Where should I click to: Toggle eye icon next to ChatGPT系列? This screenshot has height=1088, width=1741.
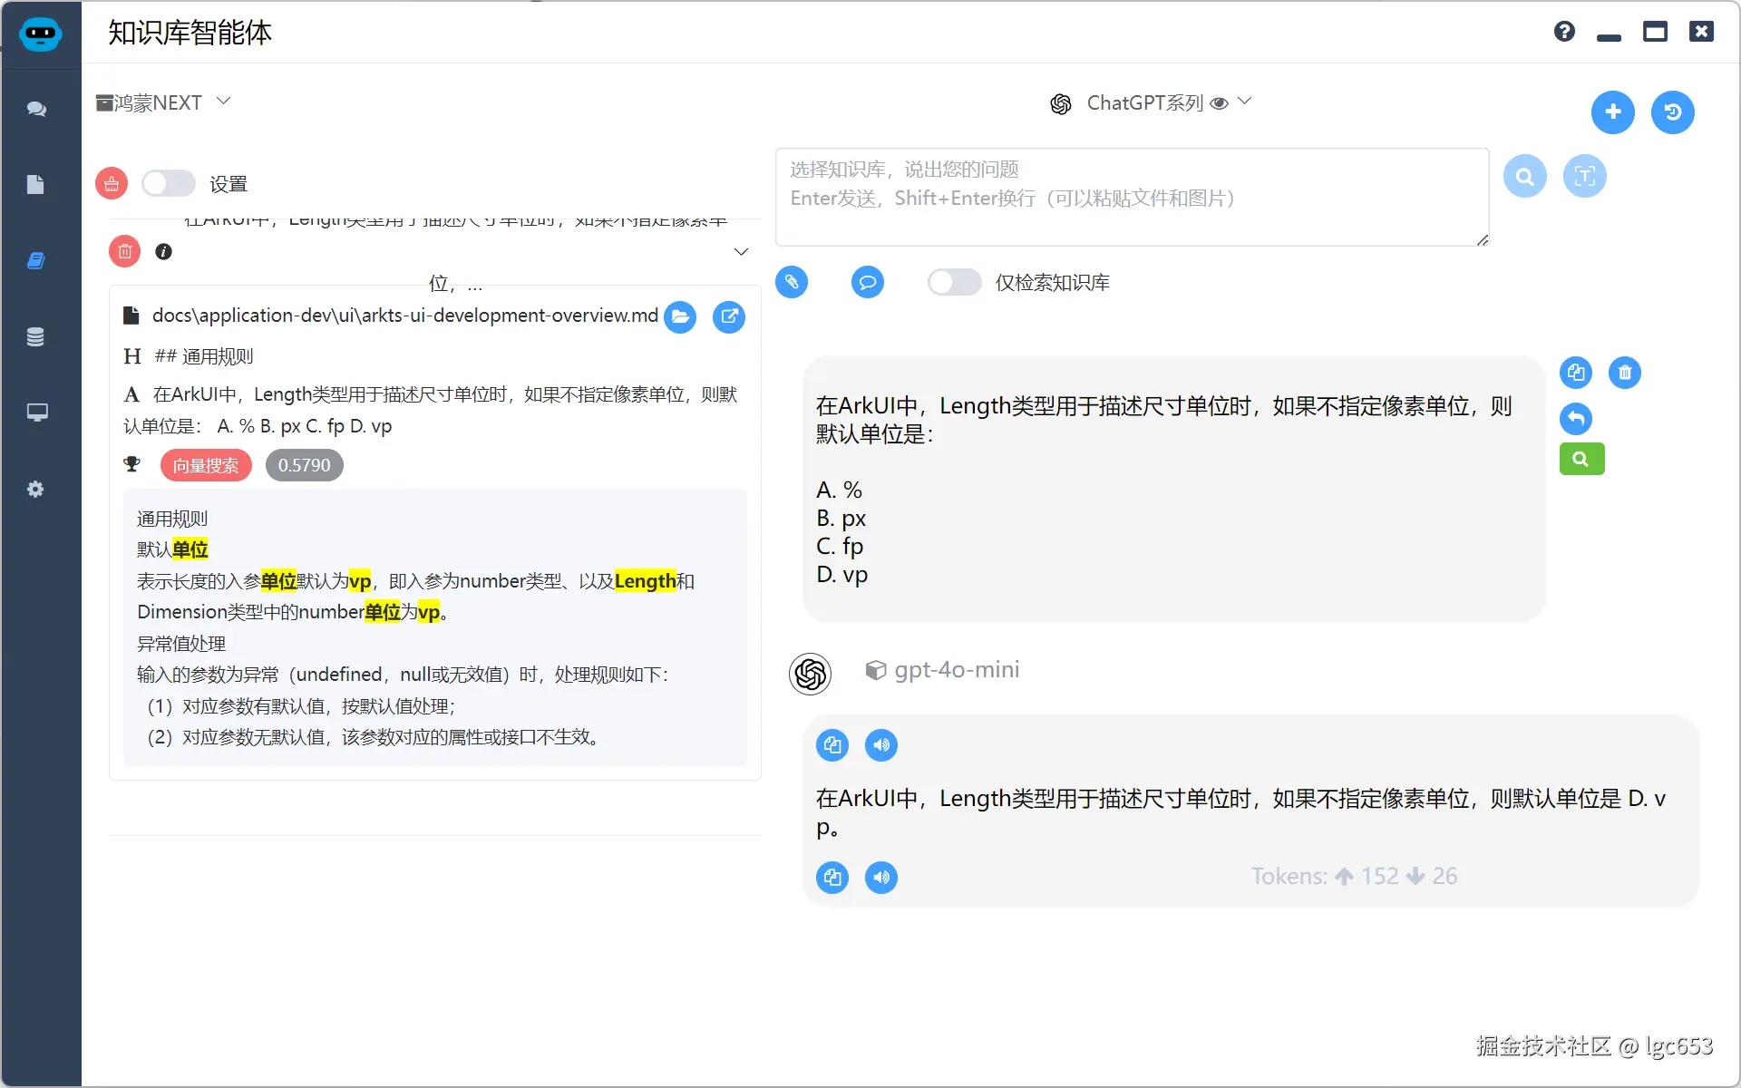[1220, 103]
